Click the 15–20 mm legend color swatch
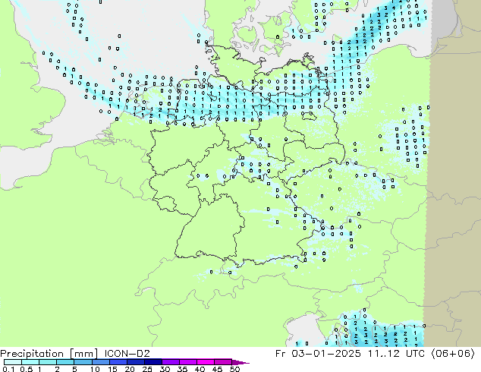This screenshot has height=372, width=481. pyautogui.click(x=118, y=362)
